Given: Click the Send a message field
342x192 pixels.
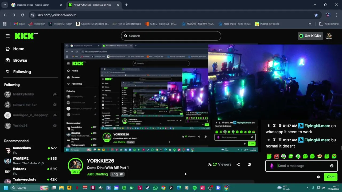Looking at the screenshot, I should [x=301, y=166].
